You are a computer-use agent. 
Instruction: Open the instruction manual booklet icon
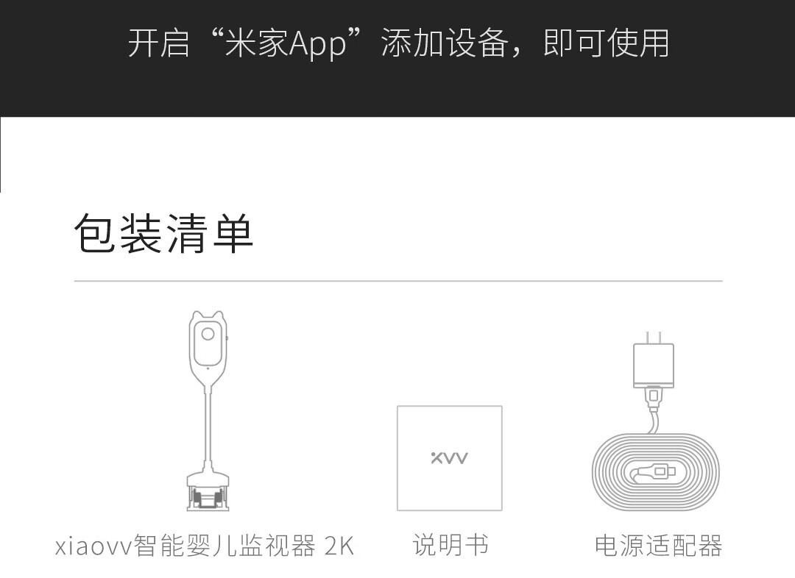(450, 458)
